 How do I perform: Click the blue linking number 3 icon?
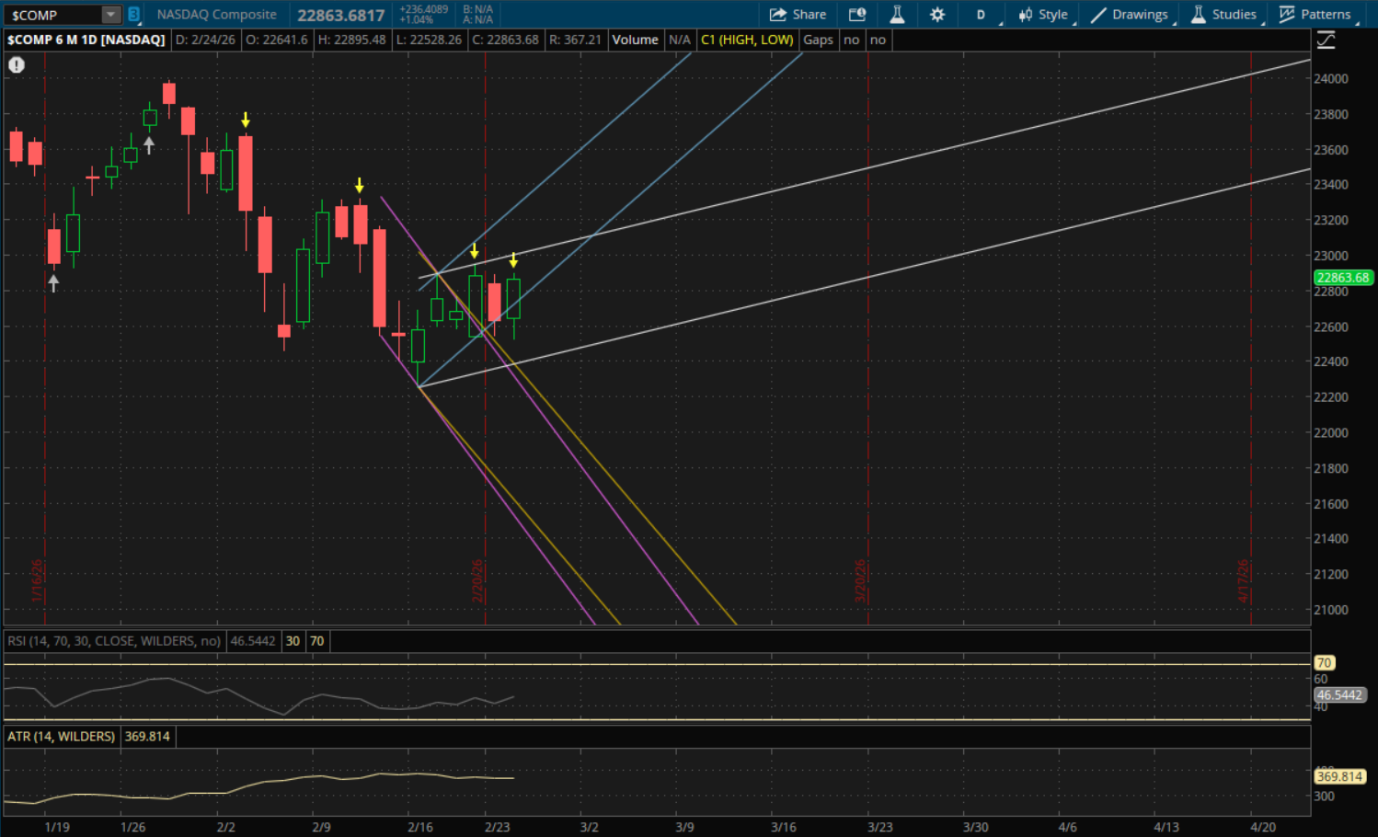(133, 15)
